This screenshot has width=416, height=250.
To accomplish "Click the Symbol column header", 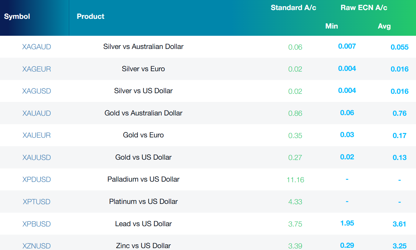I will pyautogui.click(x=17, y=16).
